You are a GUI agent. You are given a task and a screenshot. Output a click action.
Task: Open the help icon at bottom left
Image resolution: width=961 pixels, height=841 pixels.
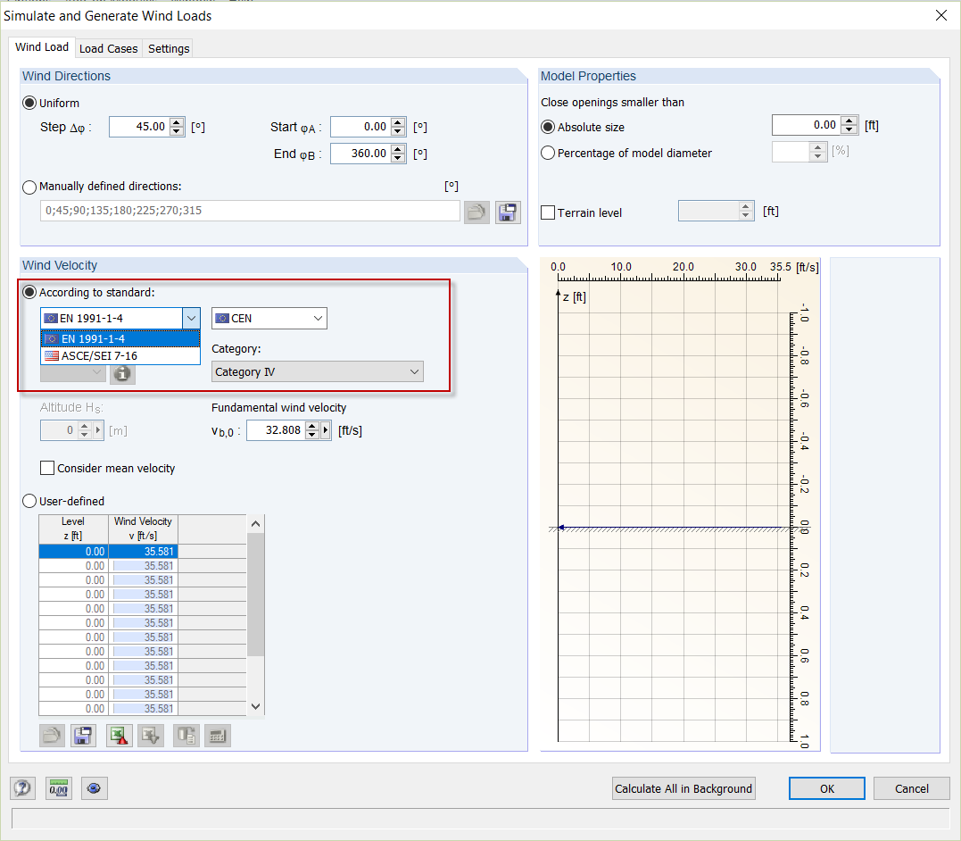tap(22, 788)
